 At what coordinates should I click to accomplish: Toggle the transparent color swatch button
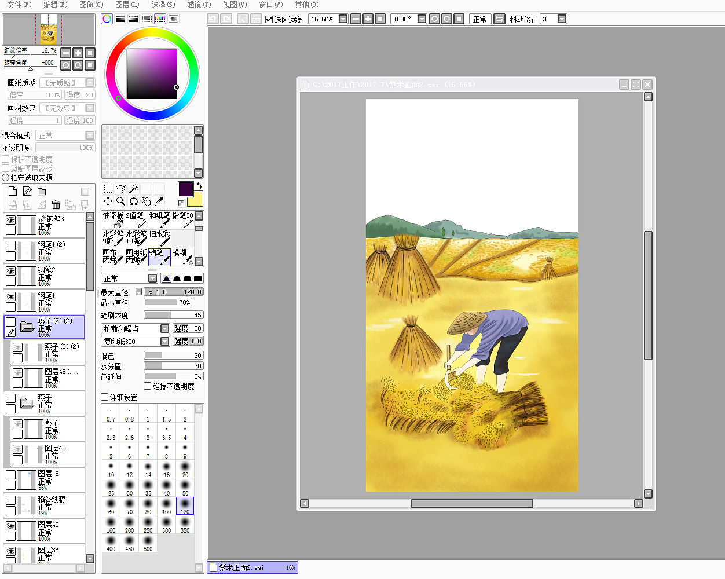[181, 203]
